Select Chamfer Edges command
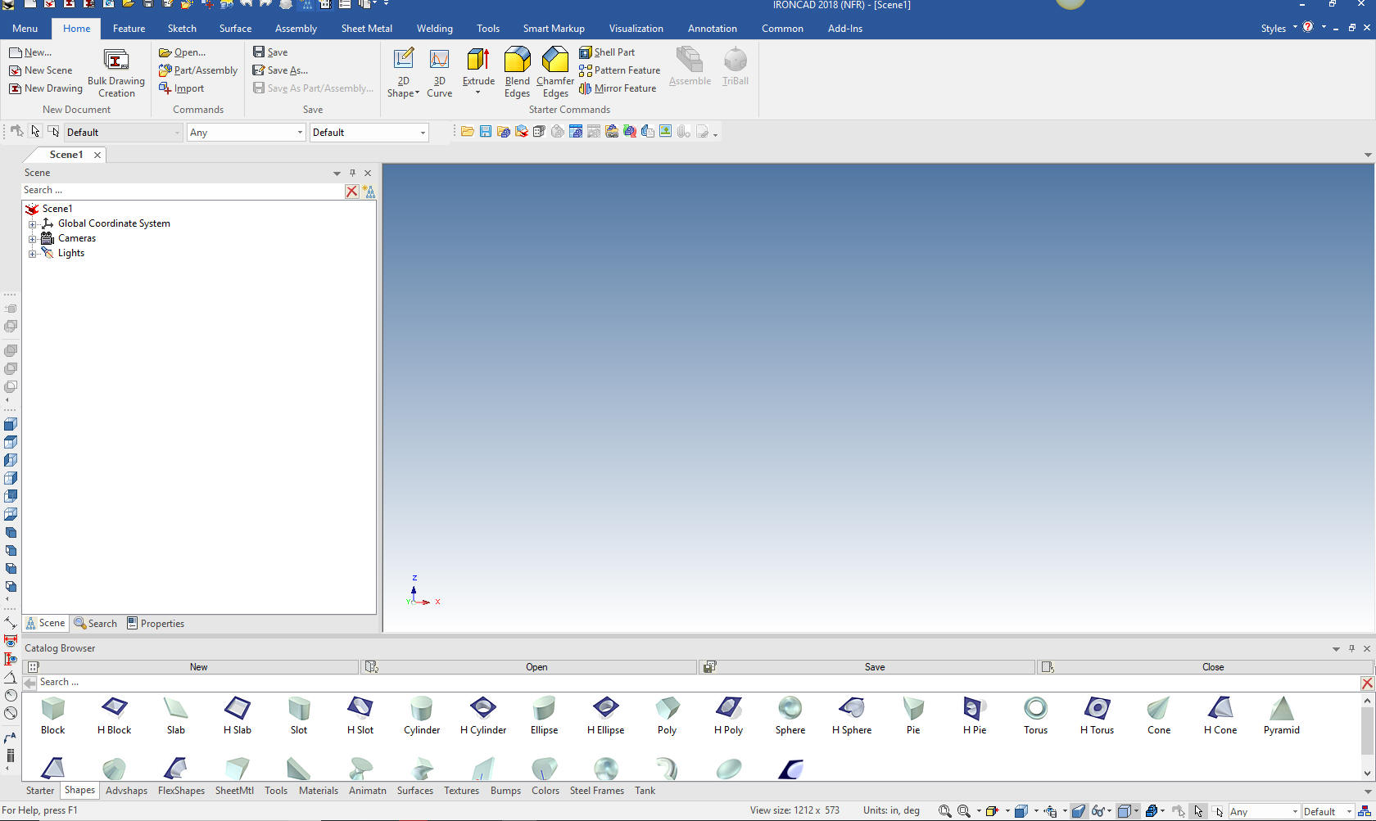 pos(555,72)
